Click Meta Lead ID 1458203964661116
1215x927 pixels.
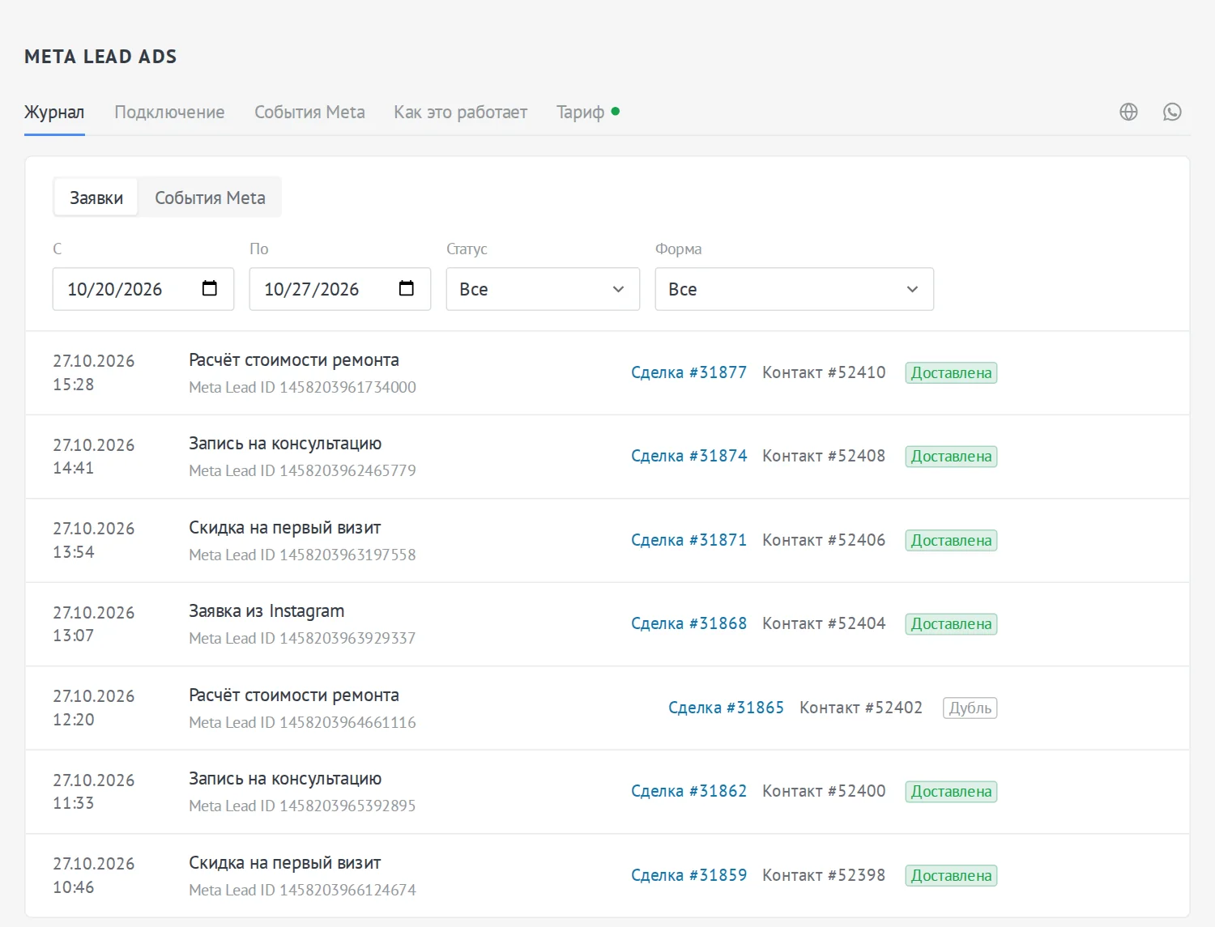[302, 722]
